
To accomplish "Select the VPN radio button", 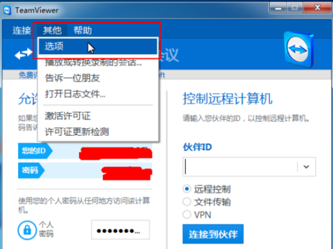I will coord(187,214).
